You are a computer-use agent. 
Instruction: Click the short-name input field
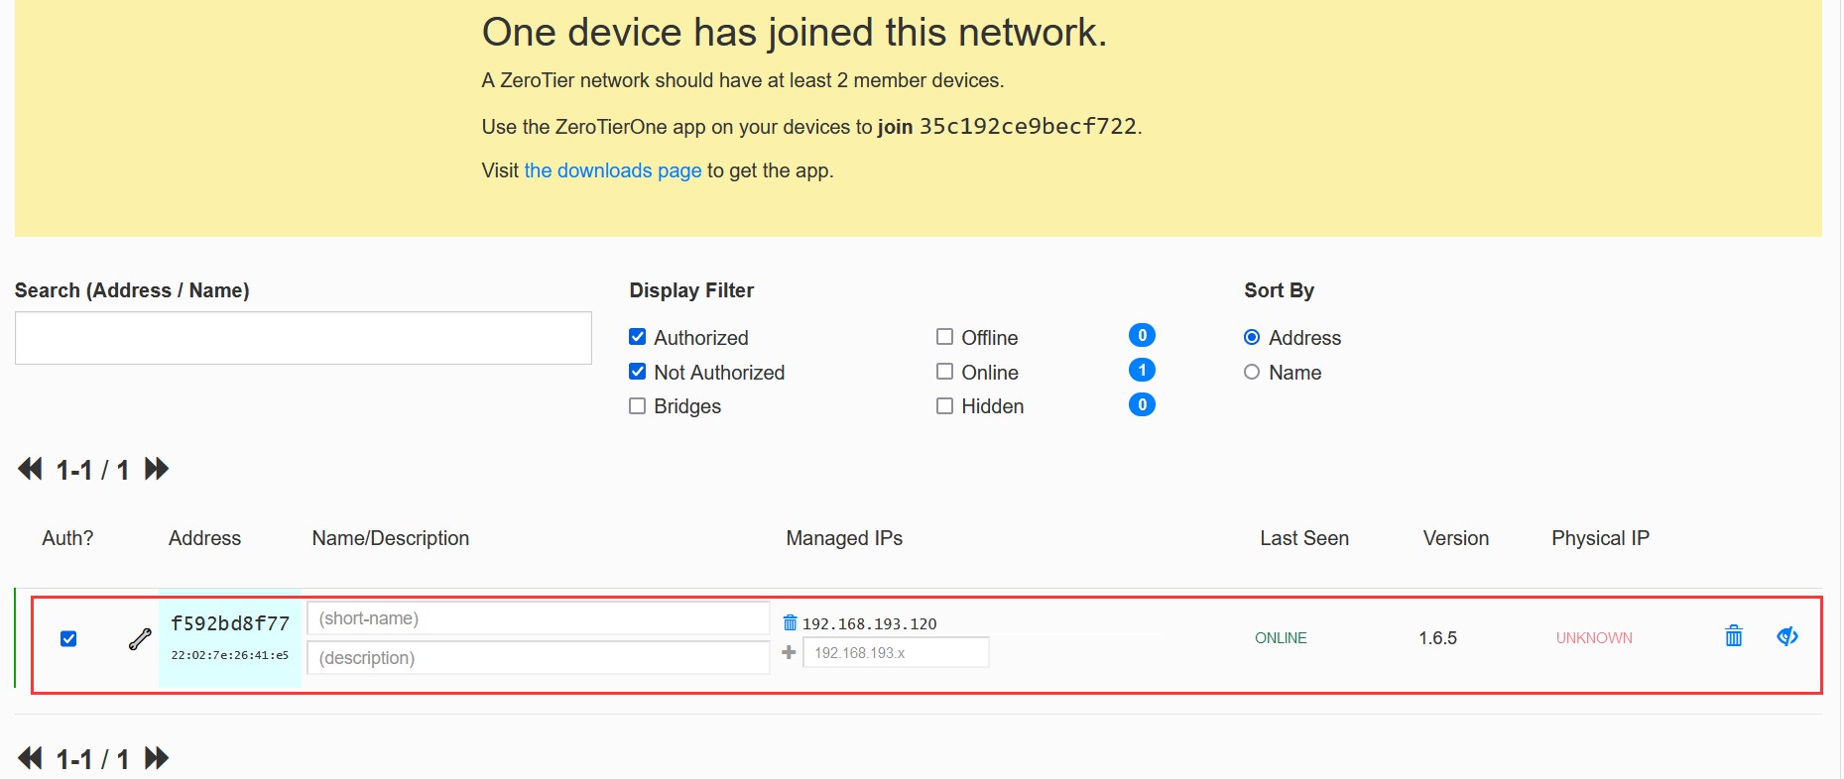pos(539,618)
